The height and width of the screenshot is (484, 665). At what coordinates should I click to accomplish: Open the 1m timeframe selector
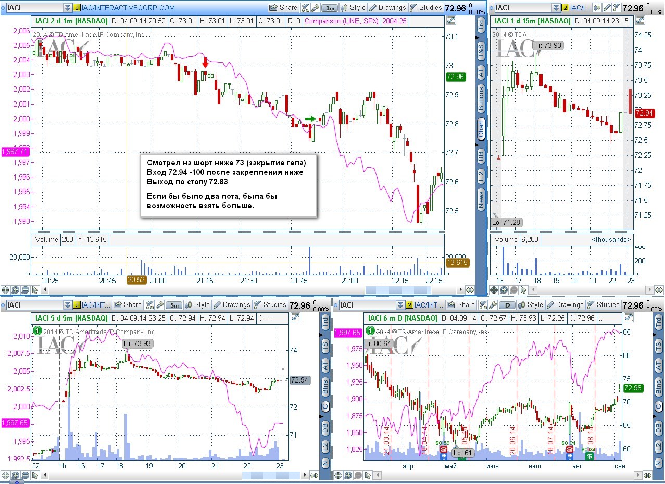[x=329, y=8]
